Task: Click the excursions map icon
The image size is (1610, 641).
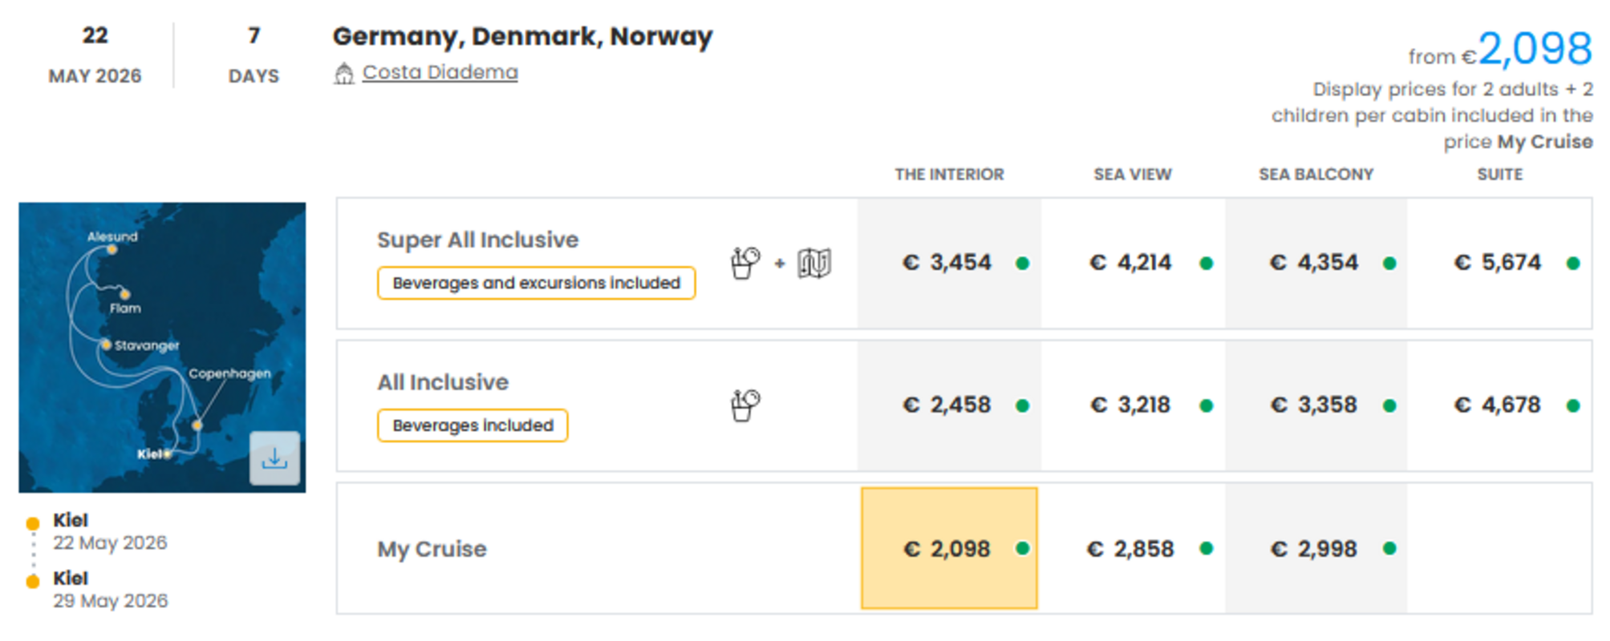Action: point(814,263)
